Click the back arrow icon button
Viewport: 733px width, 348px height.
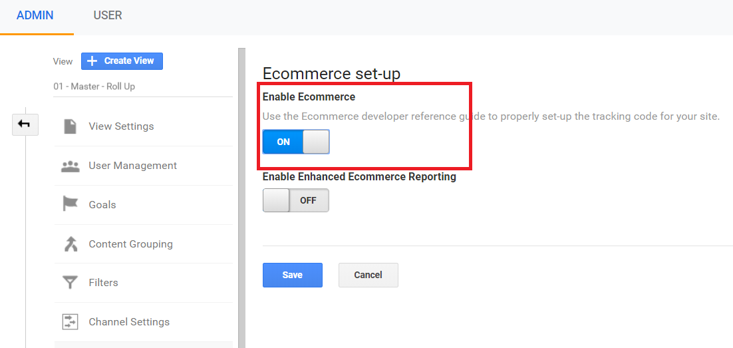pyautogui.click(x=25, y=124)
